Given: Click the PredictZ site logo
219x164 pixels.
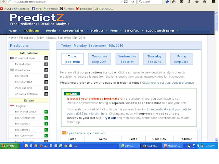Looking at the screenshot, I should (x=37, y=17).
